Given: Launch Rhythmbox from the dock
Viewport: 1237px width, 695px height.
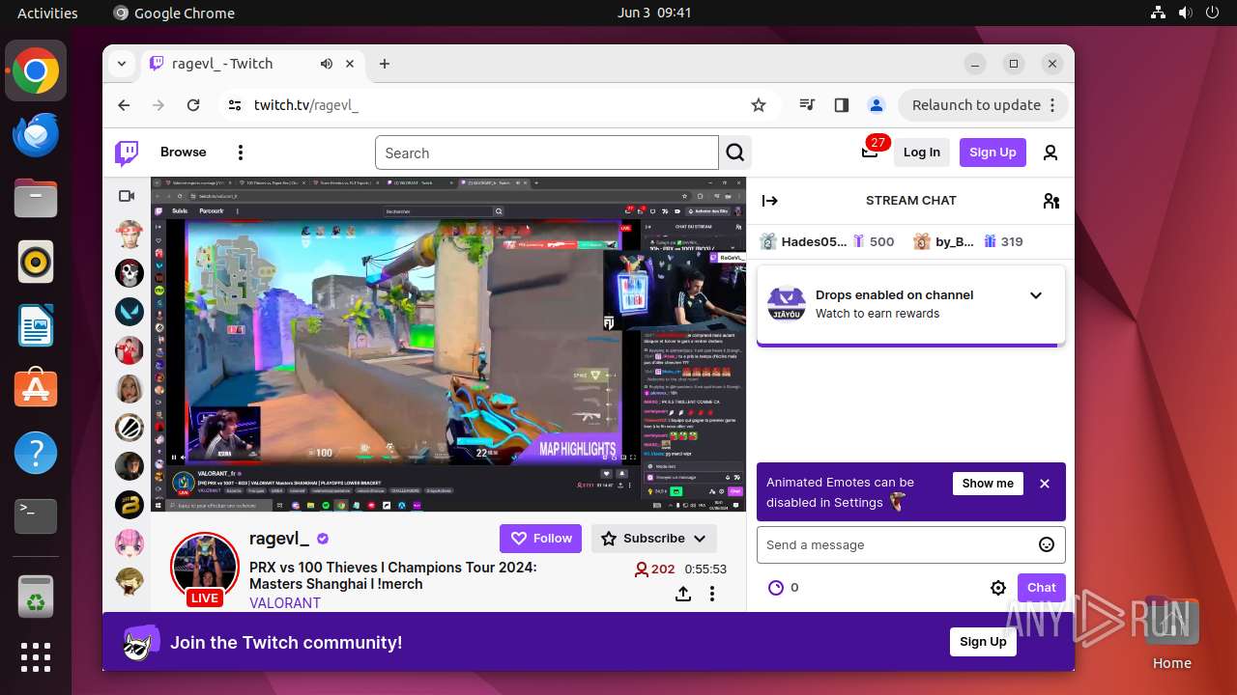Looking at the screenshot, I should tap(36, 262).
